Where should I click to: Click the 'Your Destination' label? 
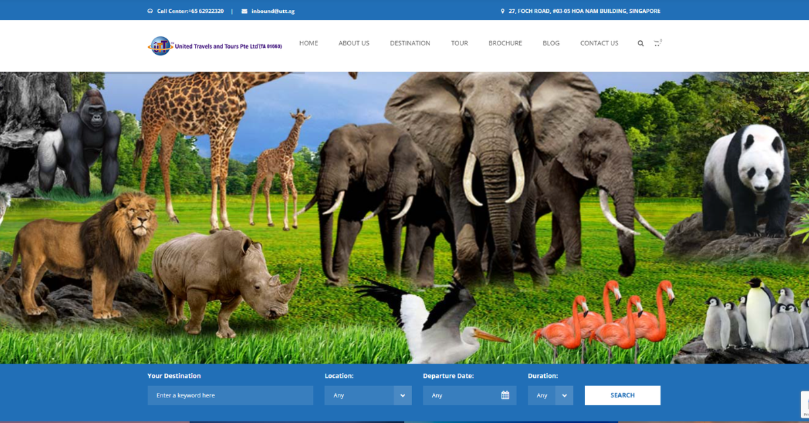click(x=174, y=376)
